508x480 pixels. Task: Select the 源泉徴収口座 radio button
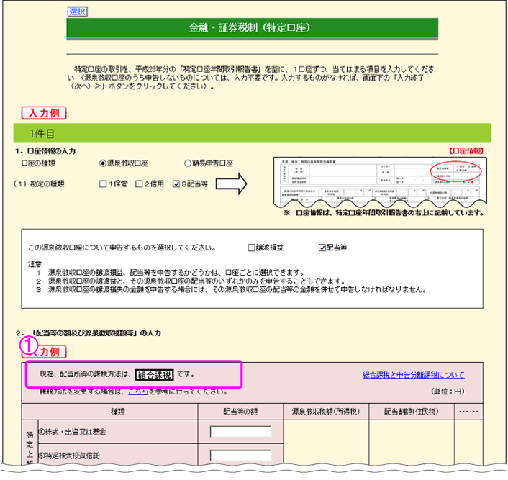(x=103, y=163)
